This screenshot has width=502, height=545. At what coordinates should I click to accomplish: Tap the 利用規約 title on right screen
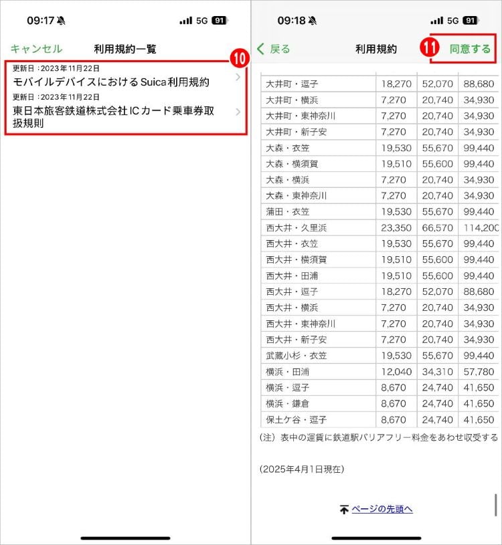[376, 49]
